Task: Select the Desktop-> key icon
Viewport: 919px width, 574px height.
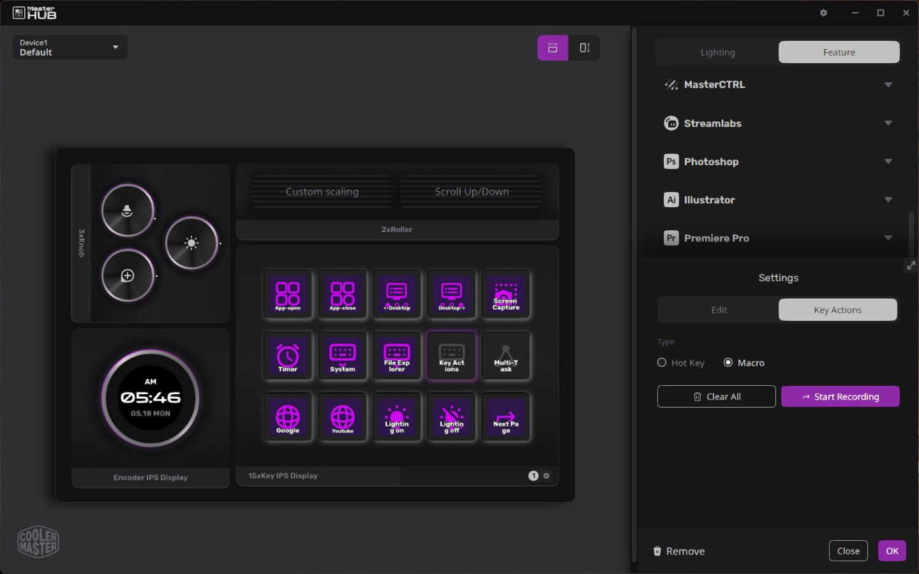Action: (x=452, y=295)
